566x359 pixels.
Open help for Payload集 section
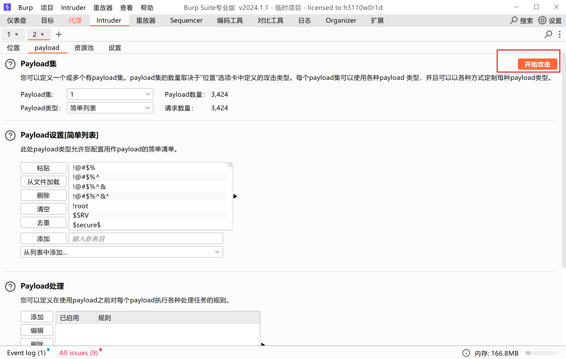[10, 64]
